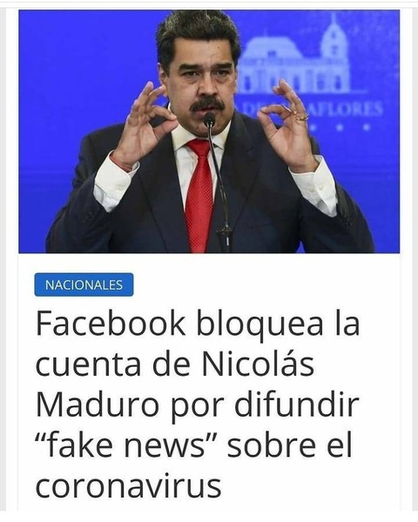Viewport: 418px width, 522px height.
Task: Click the word "difundir" in the headline
Action: (x=297, y=404)
